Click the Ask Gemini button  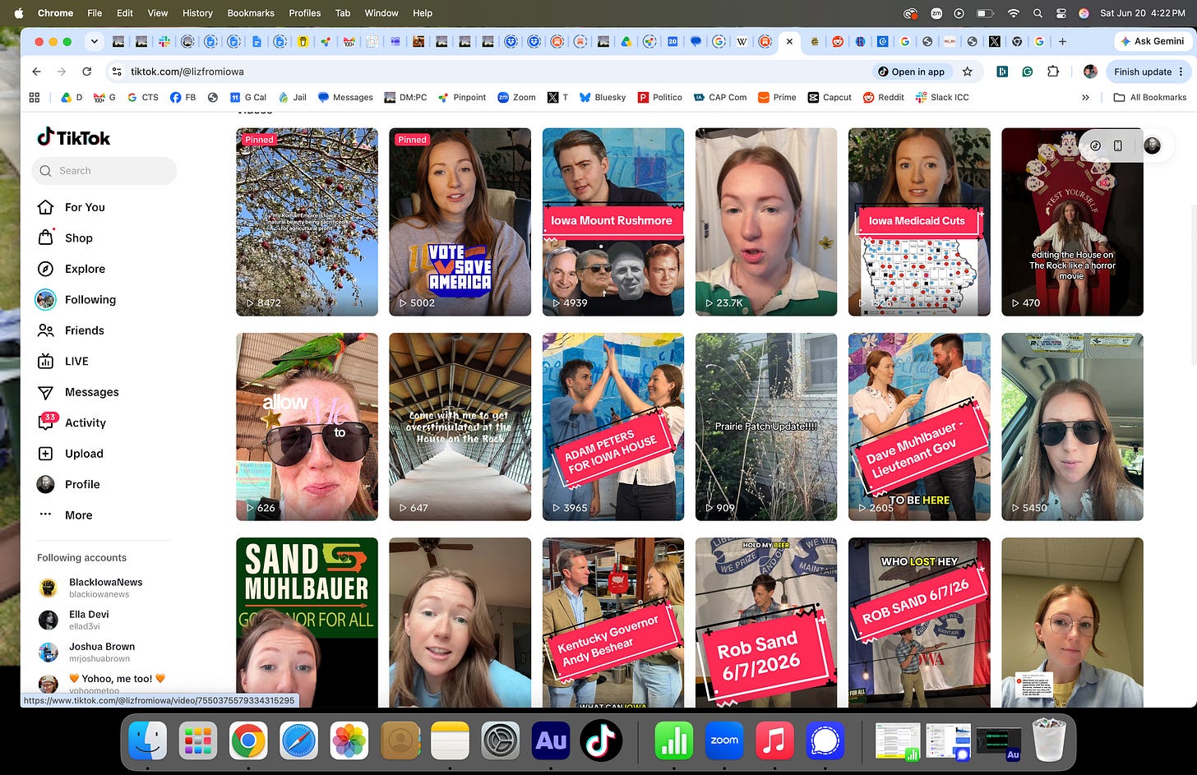[1153, 41]
